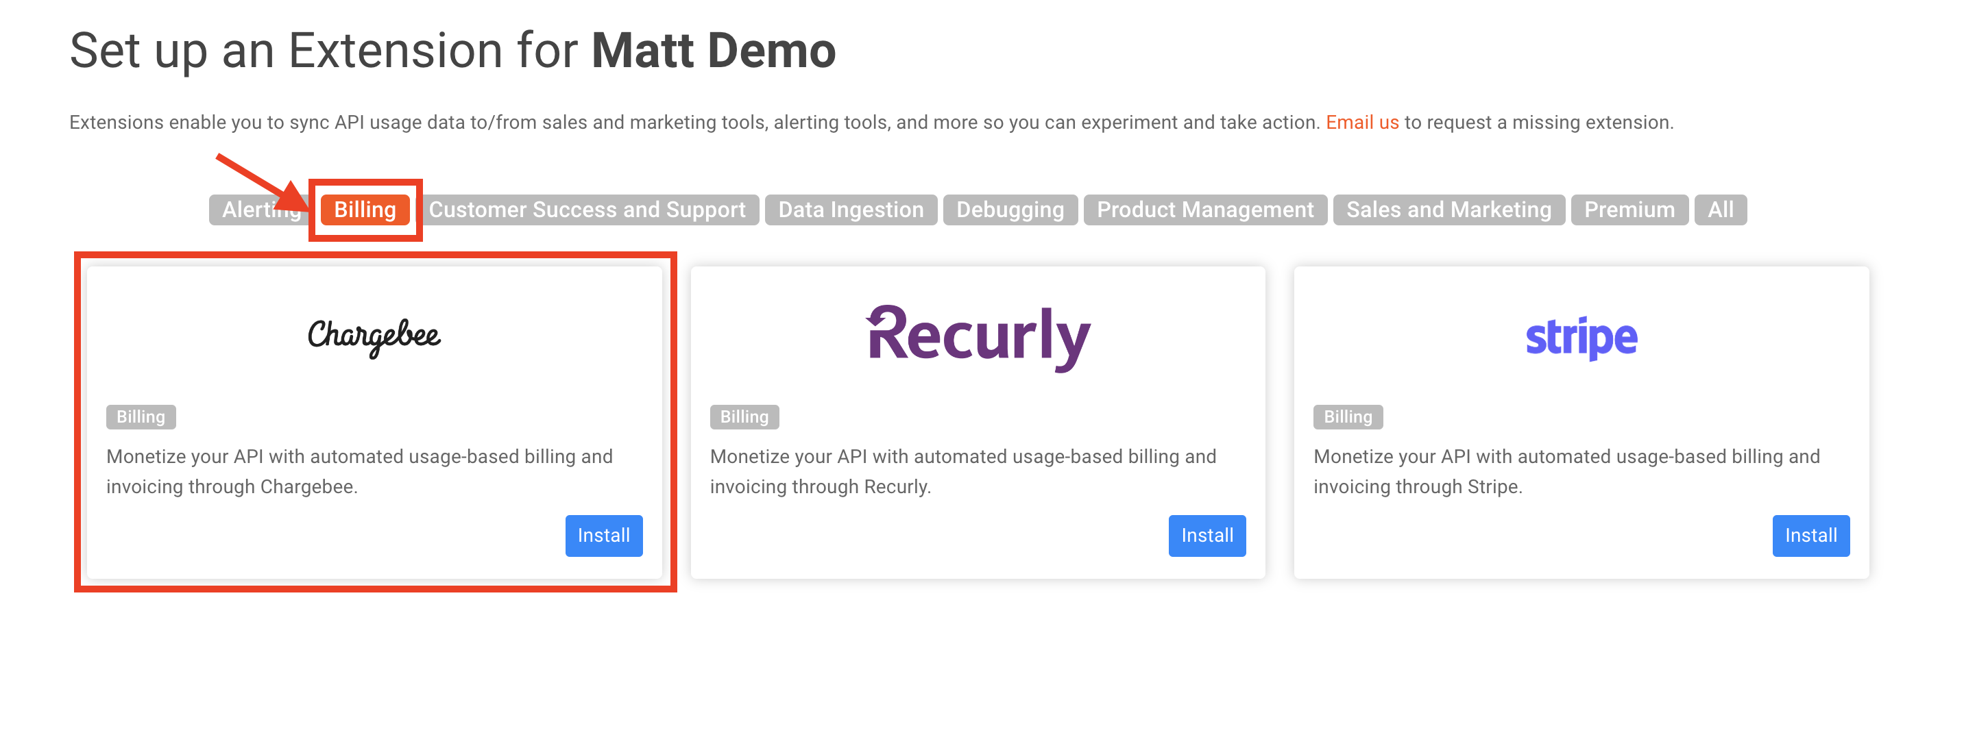The width and height of the screenshot is (1988, 737).
Task: Show Debugging extensions
Action: (x=1010, y=210)
